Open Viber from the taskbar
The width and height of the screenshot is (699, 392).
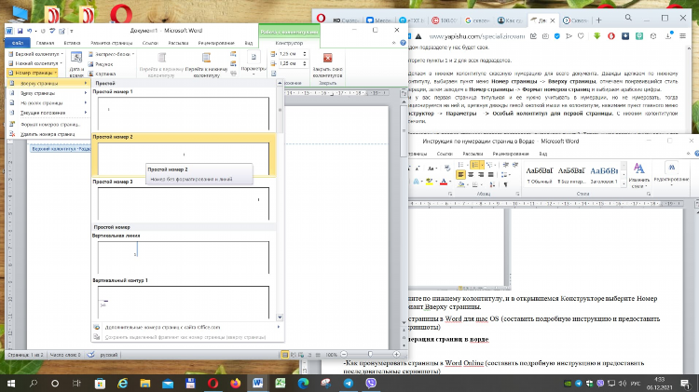371,383
